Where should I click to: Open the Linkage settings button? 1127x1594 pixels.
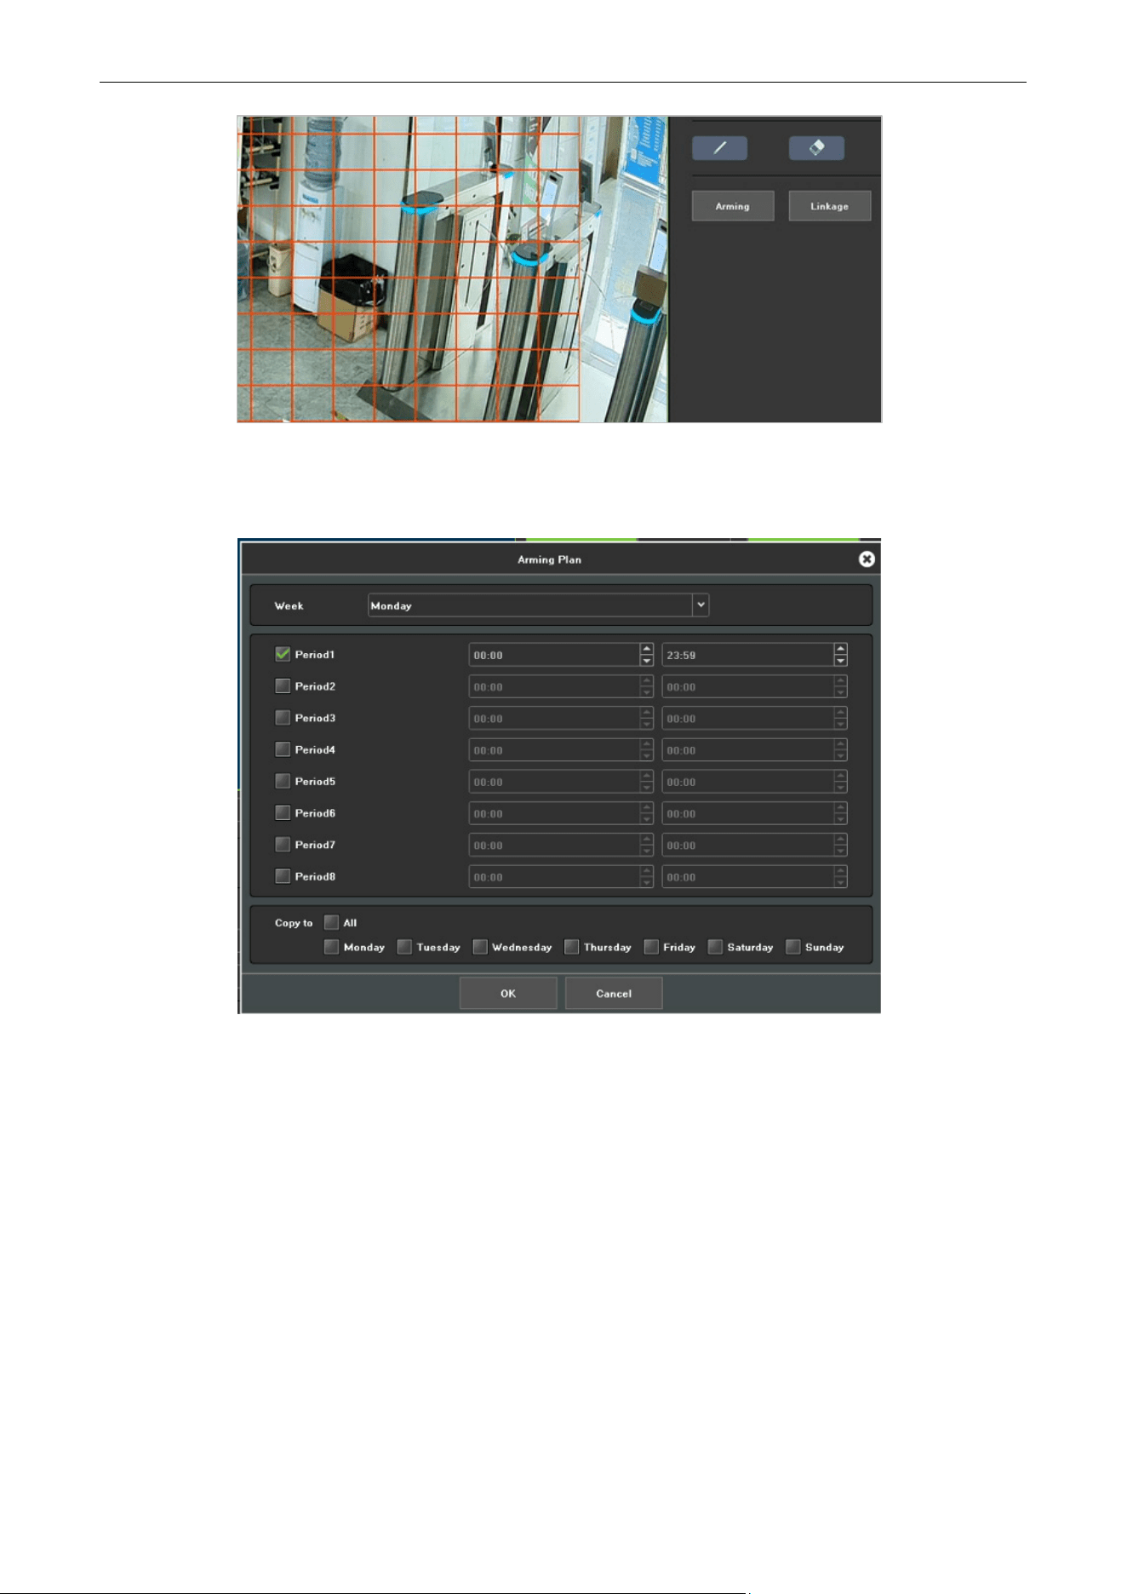[829, 206]
